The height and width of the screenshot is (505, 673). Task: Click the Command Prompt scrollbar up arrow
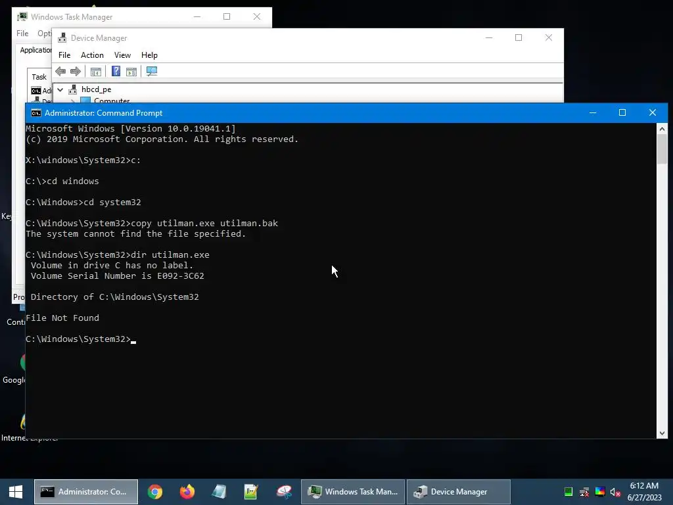(x=662, y=128)
